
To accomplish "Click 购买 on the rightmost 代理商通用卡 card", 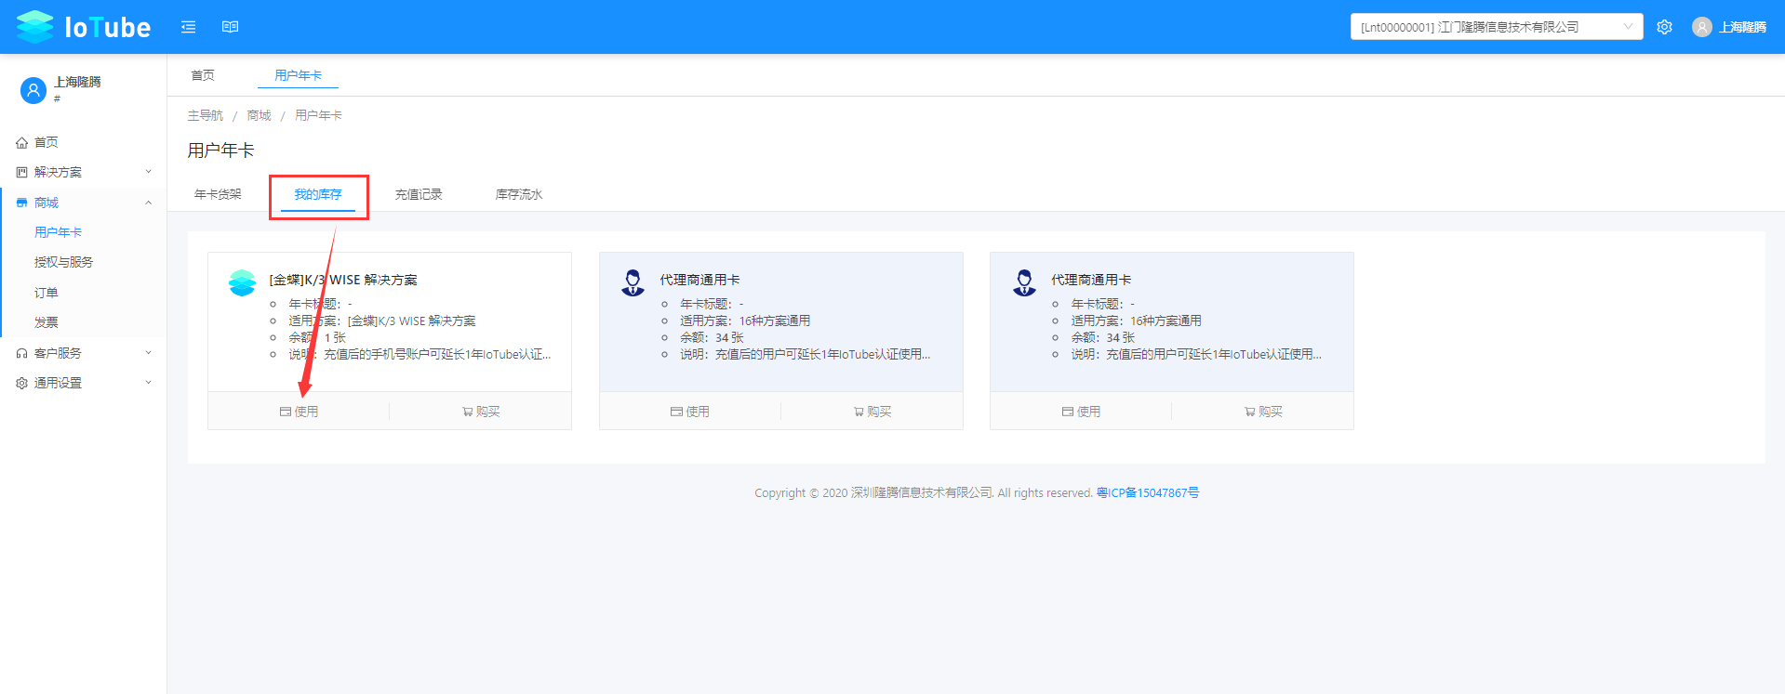I will pos(1263,412).
